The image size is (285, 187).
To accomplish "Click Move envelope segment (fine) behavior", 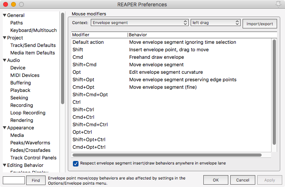I will (x=163, y=87).
